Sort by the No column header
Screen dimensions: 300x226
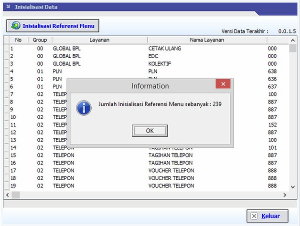tap(18, 40)
